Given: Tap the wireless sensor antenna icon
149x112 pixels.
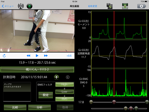Looking at the screenshot, I should pyautogui.click(x=21, y=6).
